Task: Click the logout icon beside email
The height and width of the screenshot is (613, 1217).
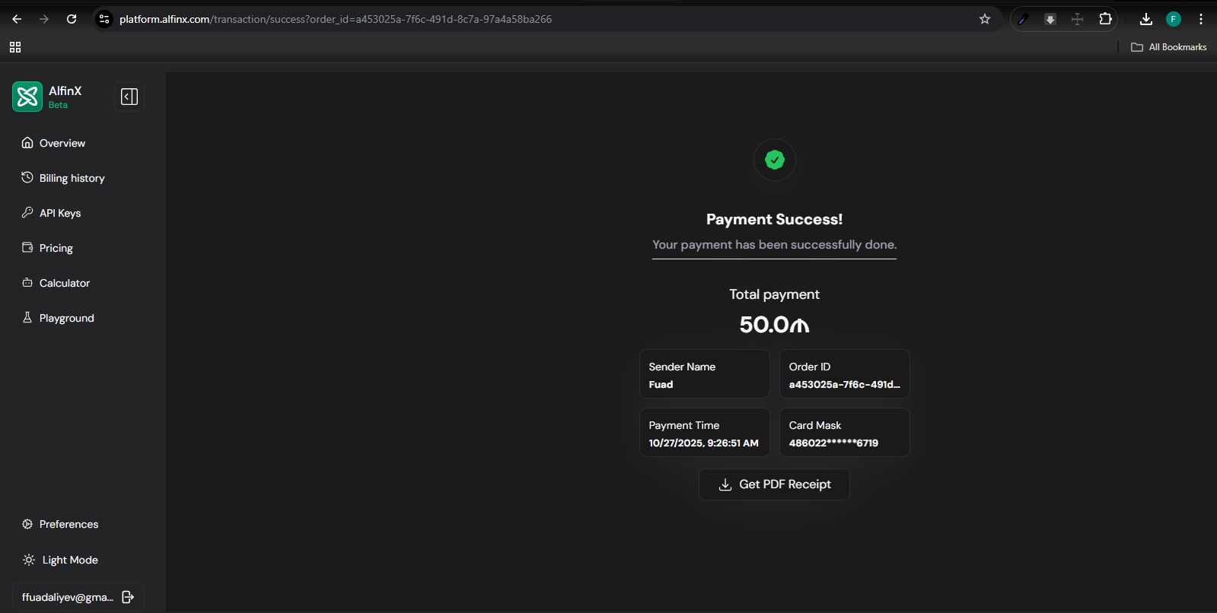Action: click(x=128, y=597)
